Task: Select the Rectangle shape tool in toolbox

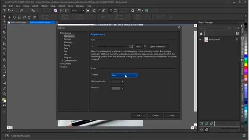Action: (4, 71)
